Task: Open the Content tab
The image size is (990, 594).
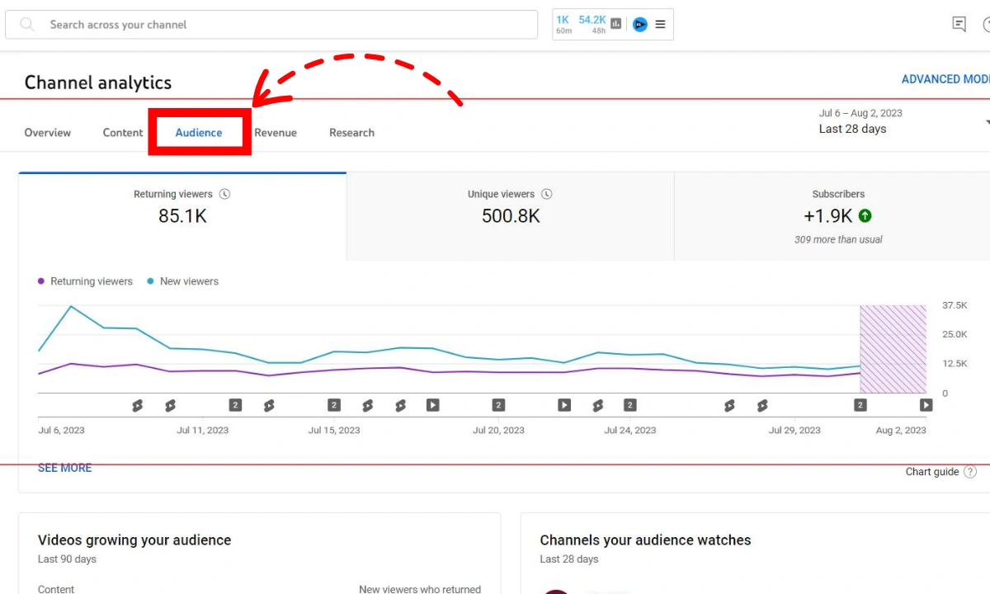Action: point(123,133)
